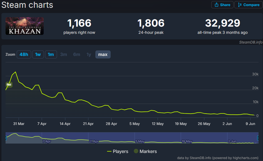
Task: Click the green Markers legend dot
Action: coord(136,151)
